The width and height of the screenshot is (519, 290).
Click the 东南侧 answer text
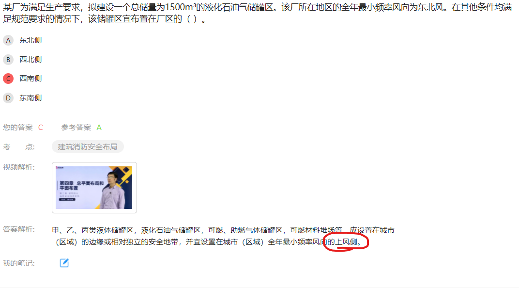pyautogui.click(x=31, y=98)
